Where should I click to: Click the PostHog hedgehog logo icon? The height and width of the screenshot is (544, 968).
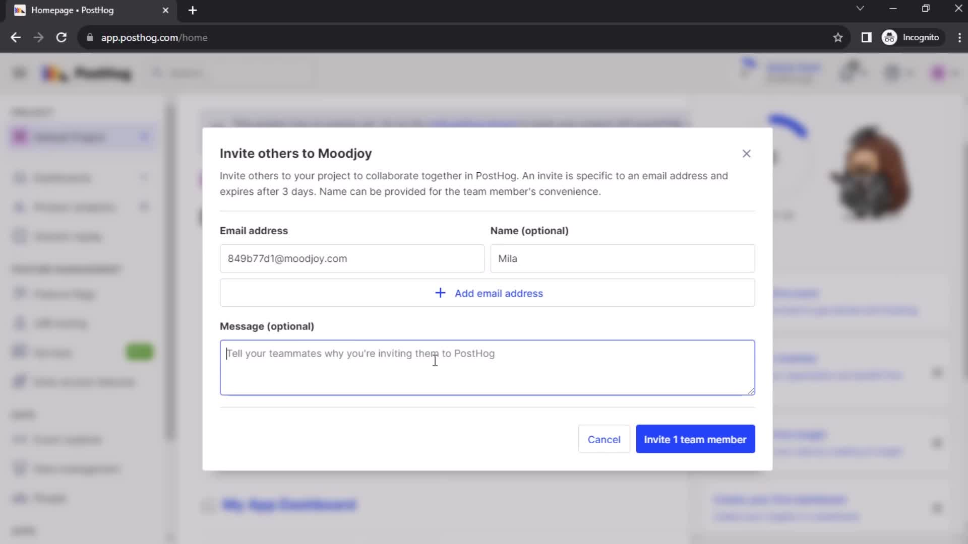coord(54,73)
